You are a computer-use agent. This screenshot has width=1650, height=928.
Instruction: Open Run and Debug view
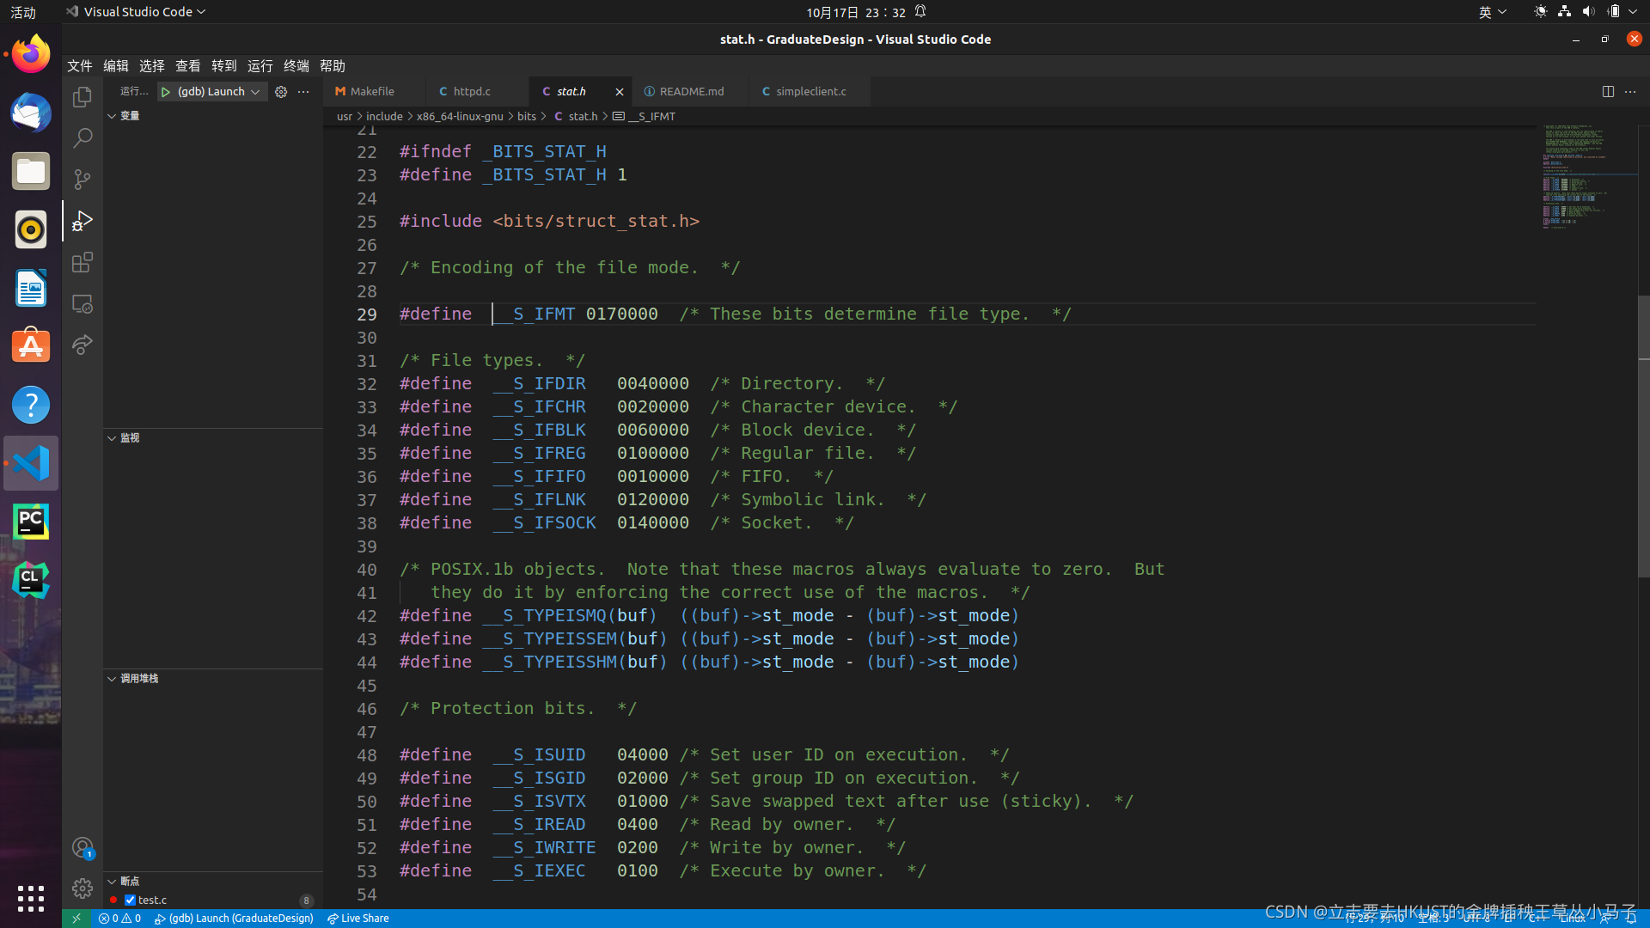coord(82,221)
